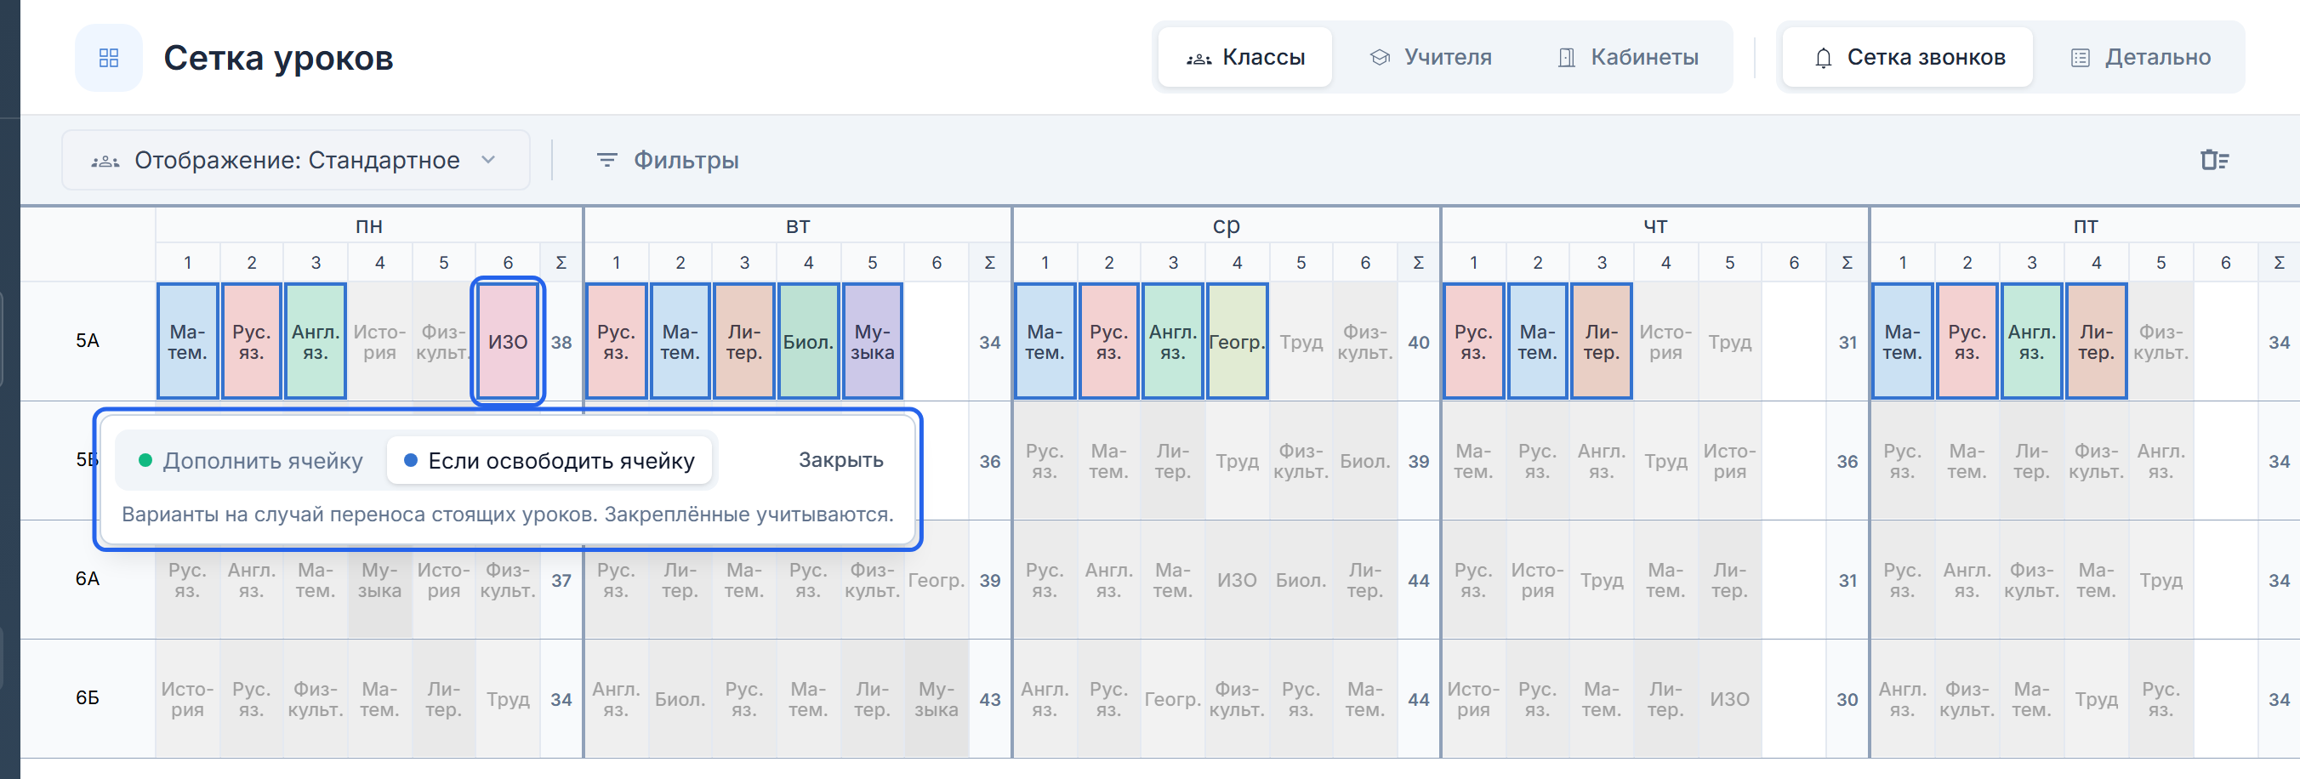Select Музыка cell for 5А Tuesday
This screenshot has width=2300, height=779.
tap(873, 341)
